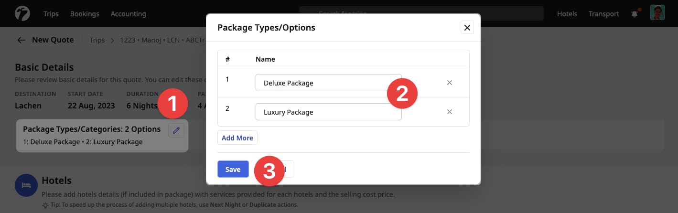Open the Trips menu

click(x=51, y=14)
